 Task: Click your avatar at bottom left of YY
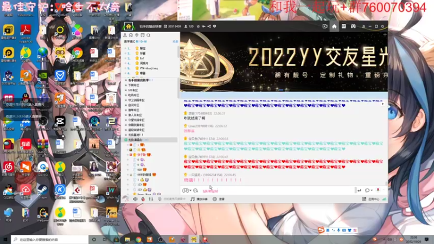pyautogui.click(x=126, y=198)
